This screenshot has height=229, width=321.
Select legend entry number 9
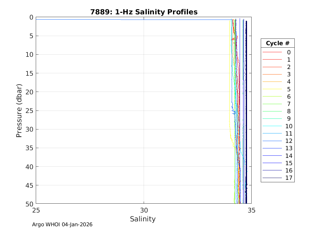point(289,119)
